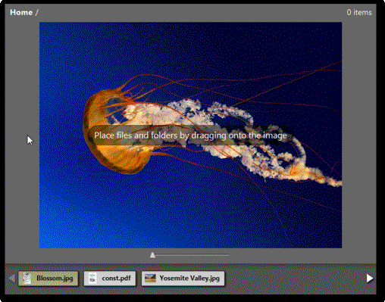Click the 'Place files and folders' hint overlay
This screenshot has width=385, height=302.
(190, 135)
